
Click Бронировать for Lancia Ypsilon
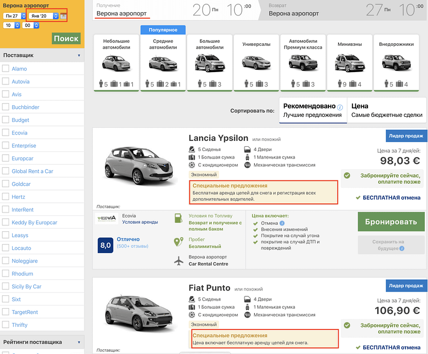click(391, 222)
